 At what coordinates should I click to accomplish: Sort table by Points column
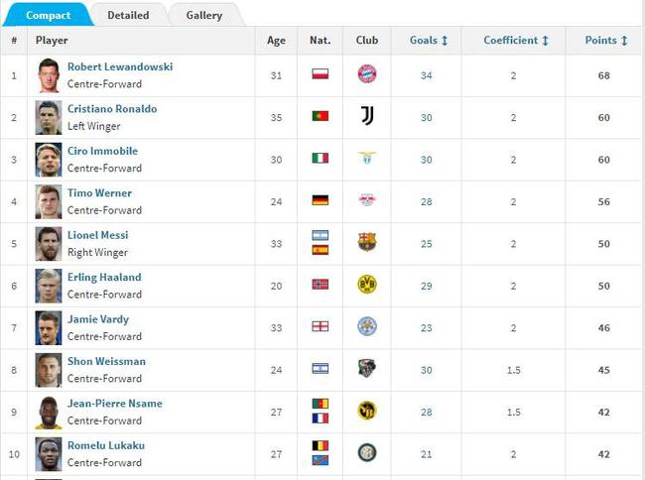click(x=606, y=41)
